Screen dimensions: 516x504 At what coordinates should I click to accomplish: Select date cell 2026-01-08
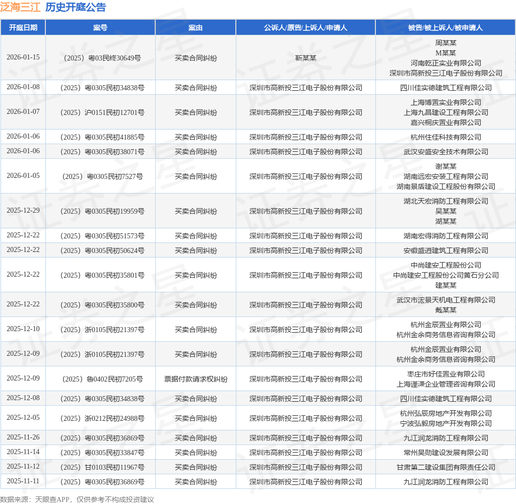pos(23,87)
